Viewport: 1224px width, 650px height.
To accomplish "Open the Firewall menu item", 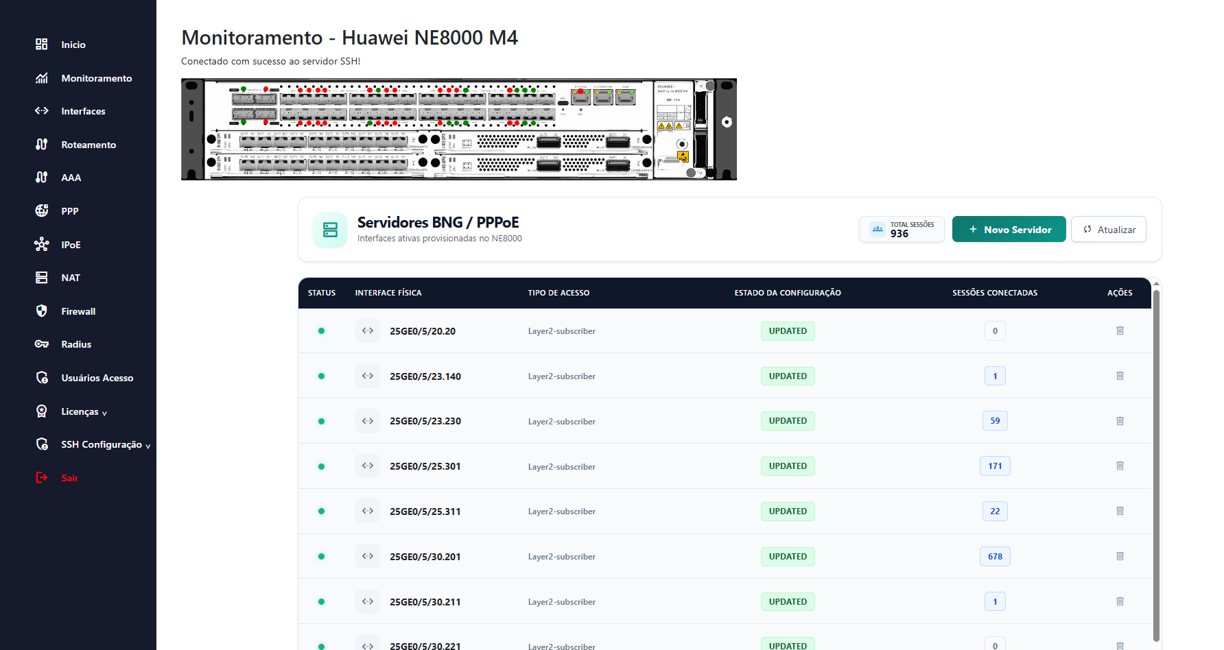I will tap(78, 311).
